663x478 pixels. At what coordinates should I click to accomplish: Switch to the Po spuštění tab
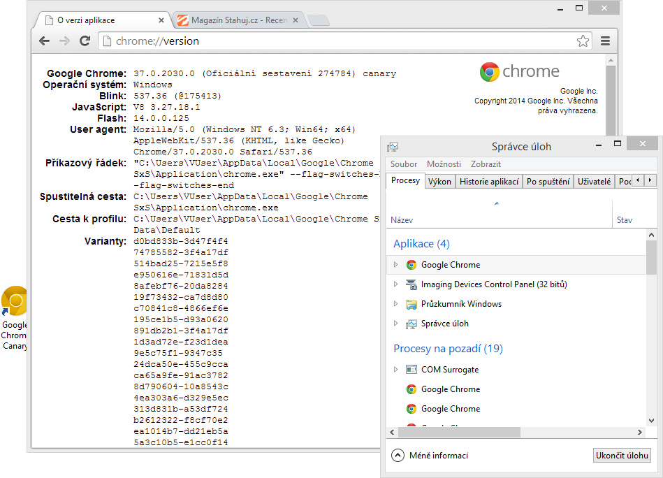(x=548, y=182)
